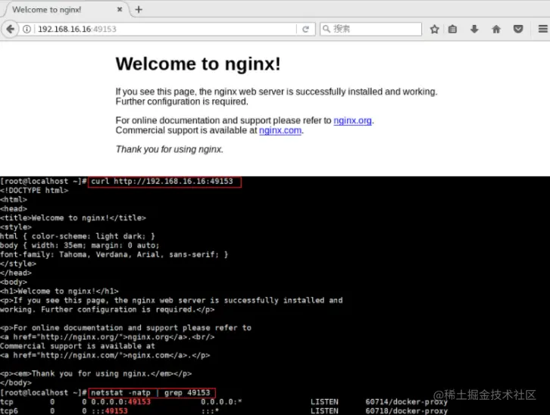Click the 'Thank you for using nginx.' text

(170, 149)
